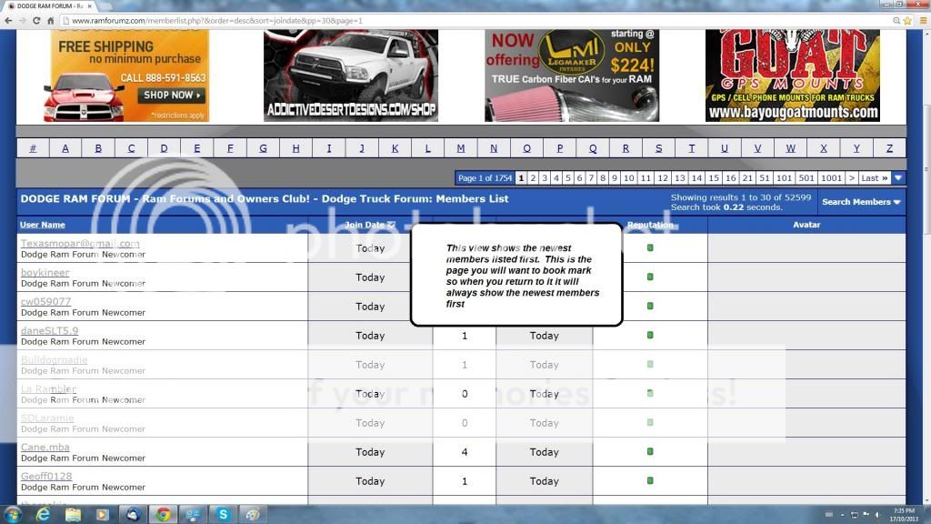Filter members by letter Z
Viewport: 931px width, 524px height.
point(889,148)
